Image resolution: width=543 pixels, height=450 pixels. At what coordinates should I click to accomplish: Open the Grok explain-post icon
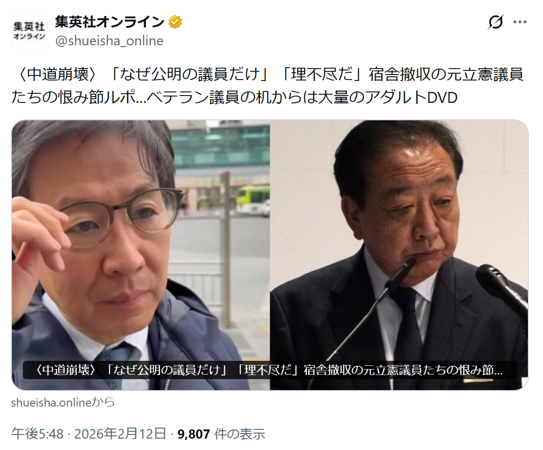pos(495,22)
